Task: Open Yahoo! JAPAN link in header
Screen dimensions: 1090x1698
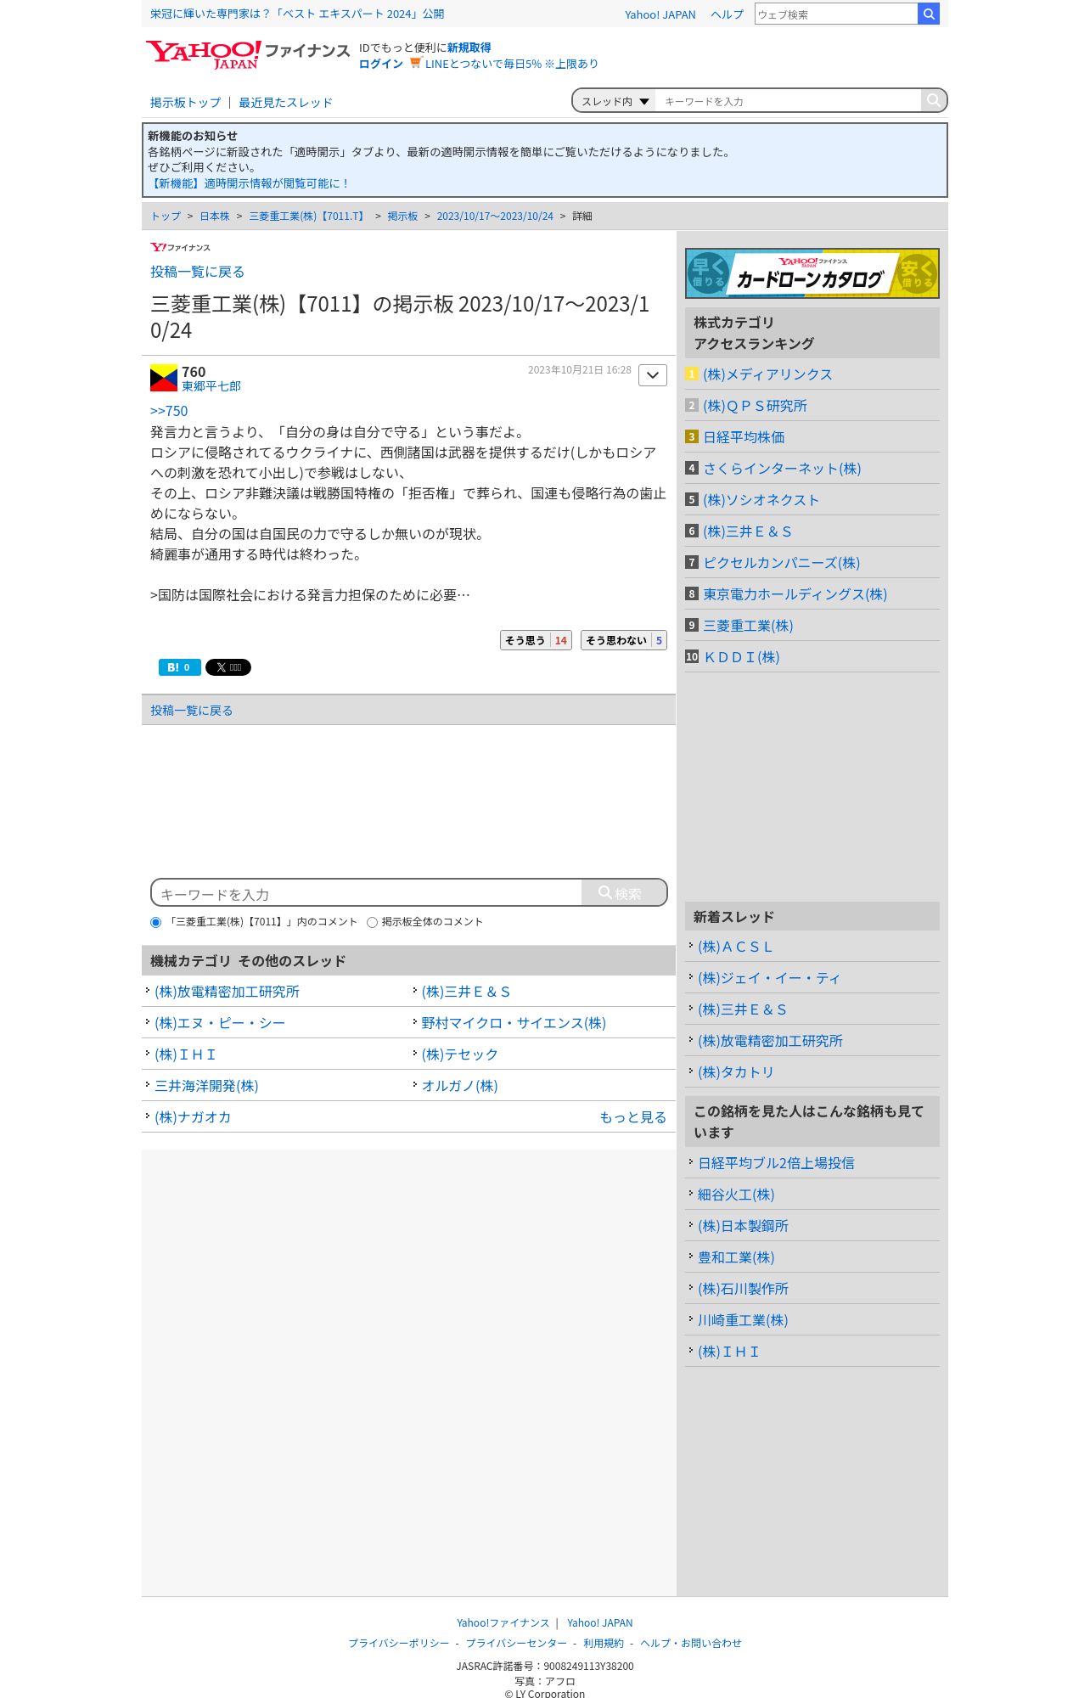Action: point(660,14)
